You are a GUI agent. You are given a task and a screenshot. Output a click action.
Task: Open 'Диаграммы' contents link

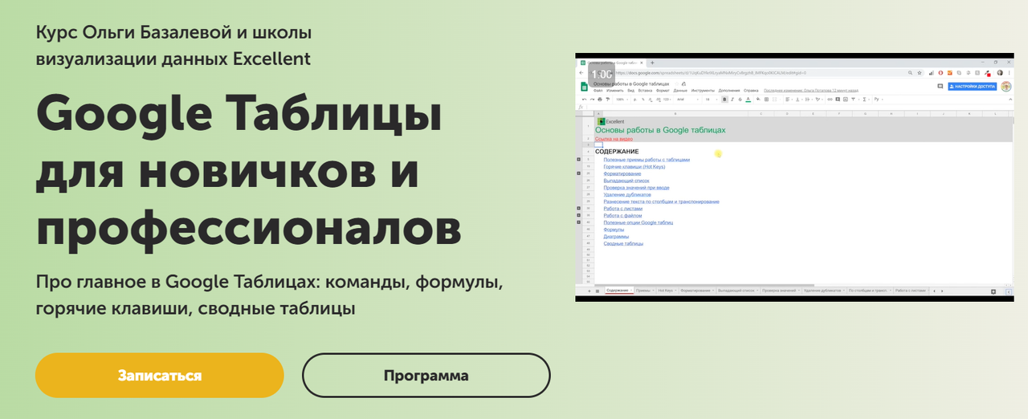617,237
